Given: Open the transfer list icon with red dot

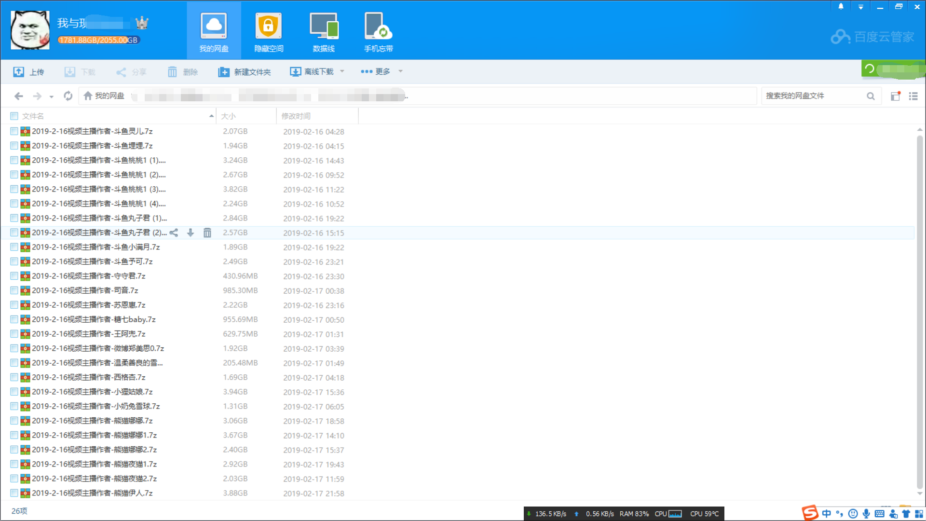Looking at the screenshot, I should coord(896,96).
